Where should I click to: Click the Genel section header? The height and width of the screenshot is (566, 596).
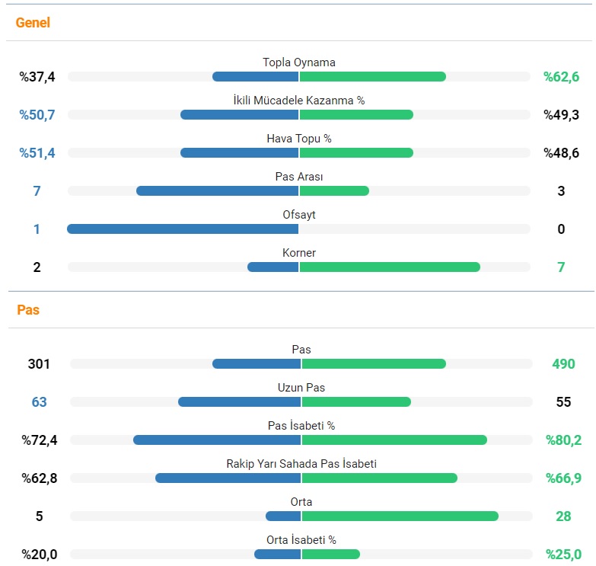click(x=33, y=23)
